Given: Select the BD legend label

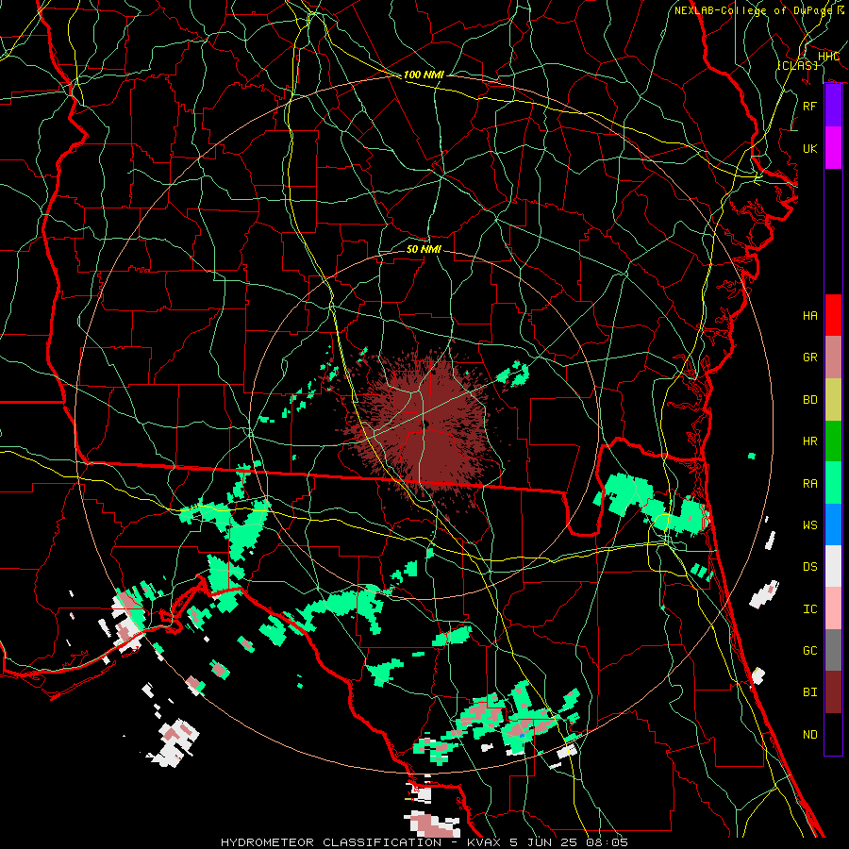Looking at the screenshot, I should pyautogui.click(x=810, y=400).
